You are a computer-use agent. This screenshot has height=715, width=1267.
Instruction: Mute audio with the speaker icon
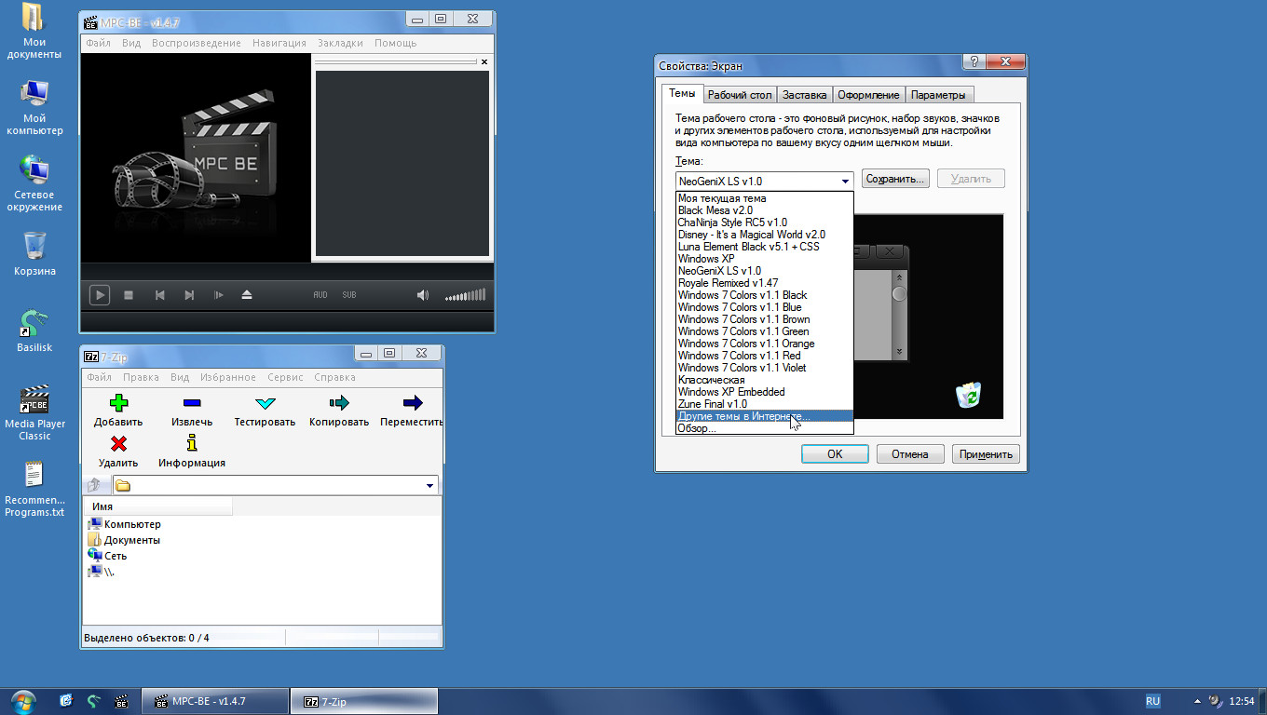coord(422,295)
